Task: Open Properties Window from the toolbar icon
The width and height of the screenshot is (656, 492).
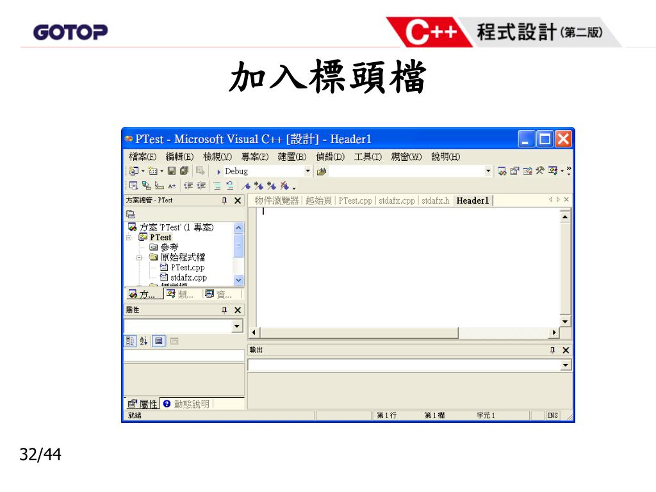Action: (514, 171)
